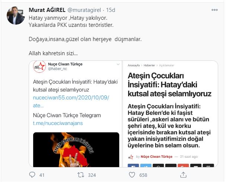The width and height of the screenshot is (226, 182).
Task: Open the three-dot more options menu
Action: (x=214, y=10)
